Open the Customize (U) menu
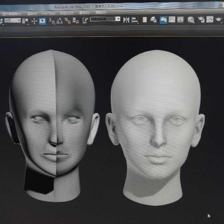This screenshot has height=224, width=224. pos(67,13)
